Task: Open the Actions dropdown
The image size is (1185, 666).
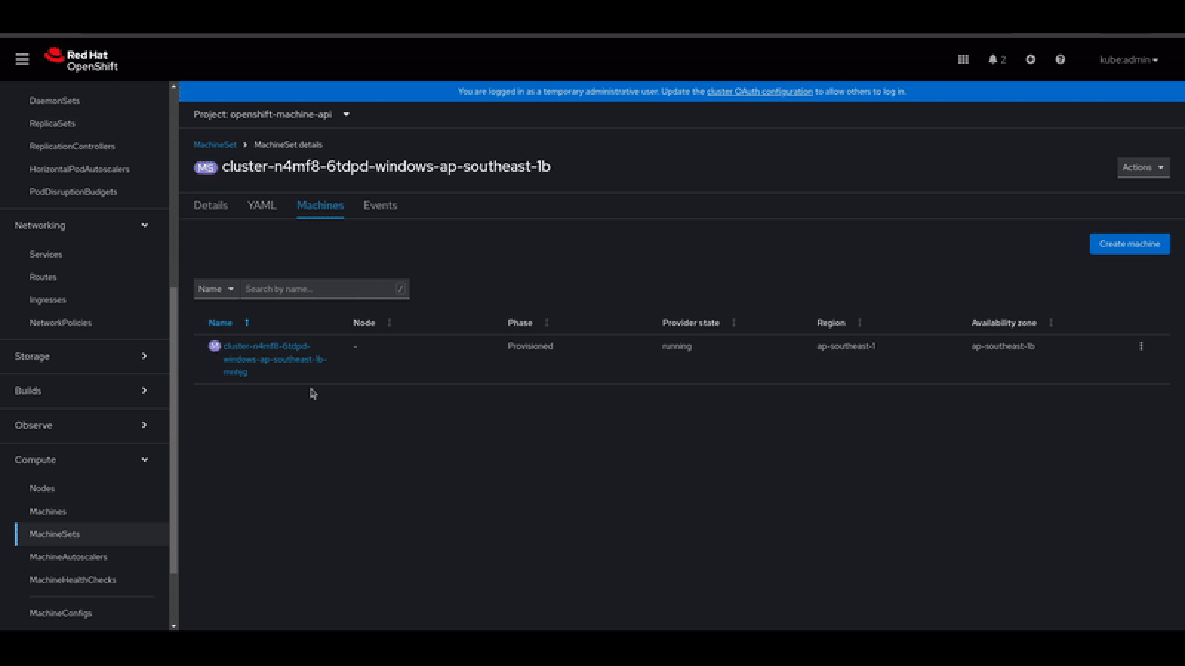Action: click(x=1143, y=167)
